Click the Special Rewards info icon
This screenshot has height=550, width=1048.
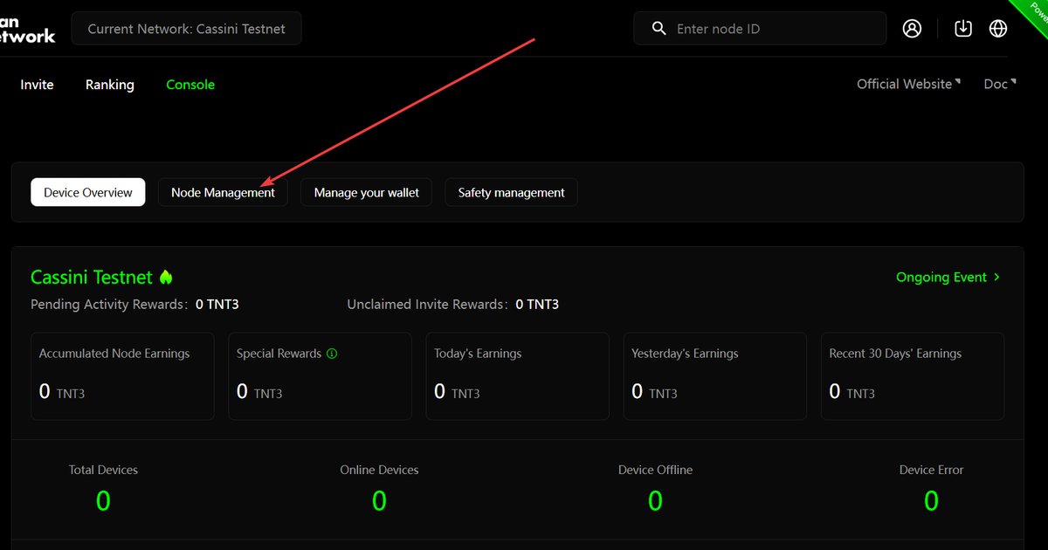coord(331,354)
